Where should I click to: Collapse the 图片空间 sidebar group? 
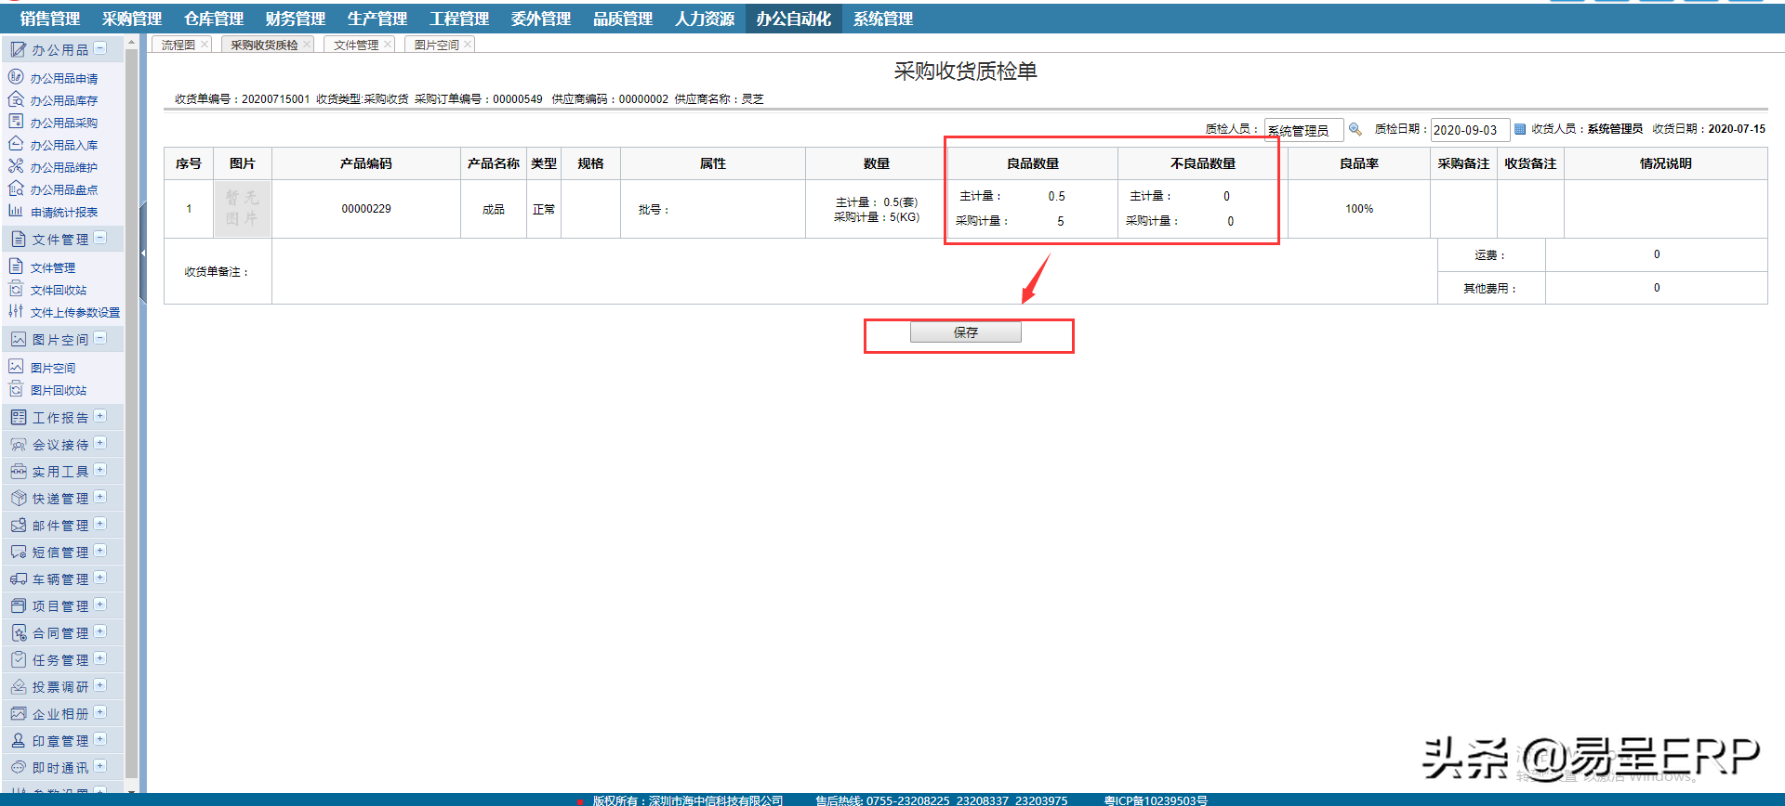point(100,339)
